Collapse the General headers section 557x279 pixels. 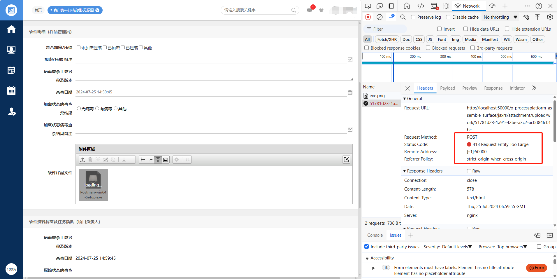405,99
